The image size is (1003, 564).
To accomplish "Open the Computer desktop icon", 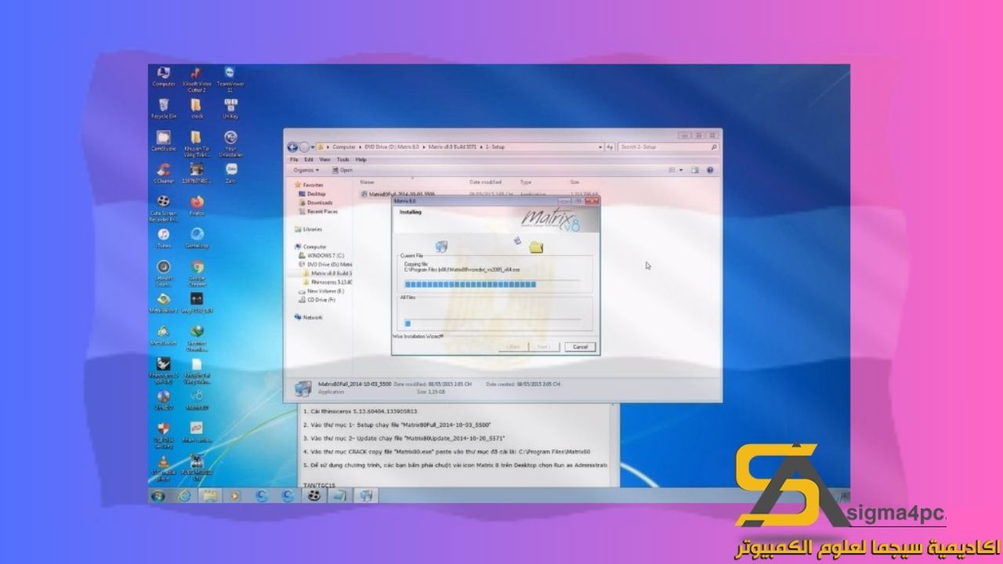I will 164,77.
